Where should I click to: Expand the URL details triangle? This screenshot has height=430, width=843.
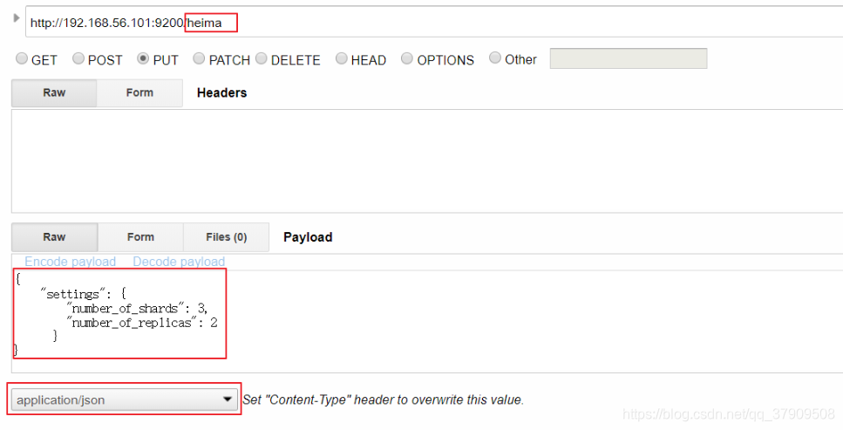click(17, 17)
